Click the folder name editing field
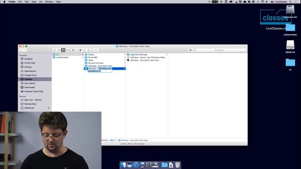Viewport: 301px width, 169px height. [x=100, y=70]
